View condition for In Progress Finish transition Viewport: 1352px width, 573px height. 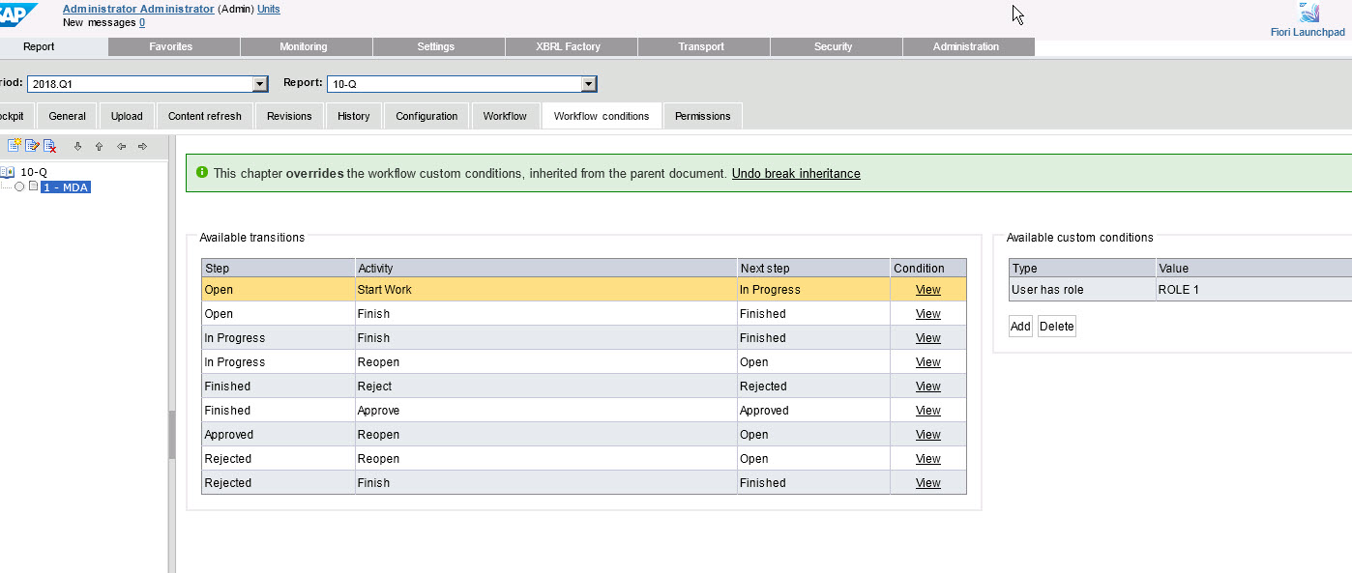coord(928,338)
